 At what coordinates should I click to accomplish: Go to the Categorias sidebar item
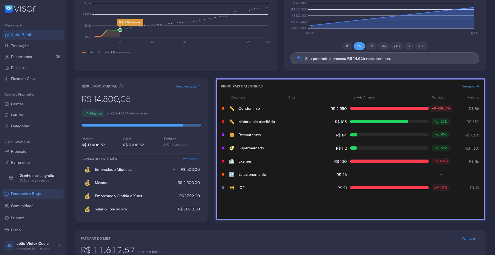click(x=20, y=126)
